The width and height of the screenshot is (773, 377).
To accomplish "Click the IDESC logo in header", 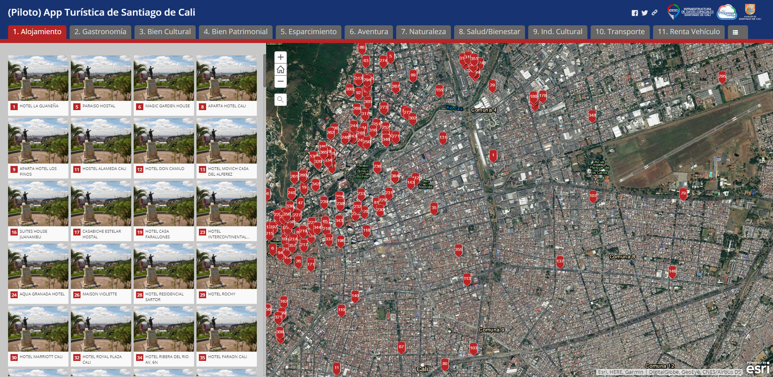I will click(x=673, y=11).
